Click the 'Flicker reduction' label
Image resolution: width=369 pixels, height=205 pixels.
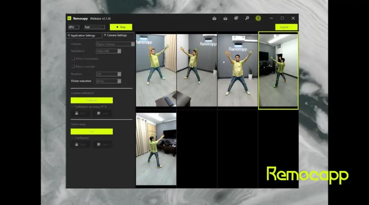point(81,81)
